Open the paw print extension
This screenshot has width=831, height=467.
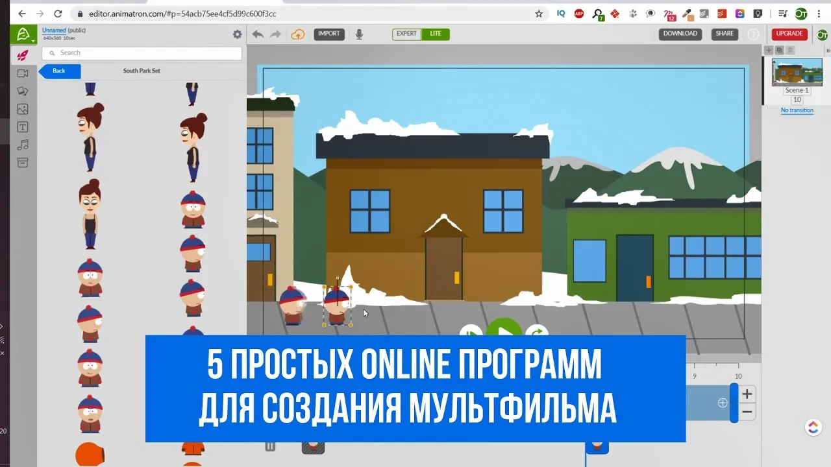(x=633, y=13)
